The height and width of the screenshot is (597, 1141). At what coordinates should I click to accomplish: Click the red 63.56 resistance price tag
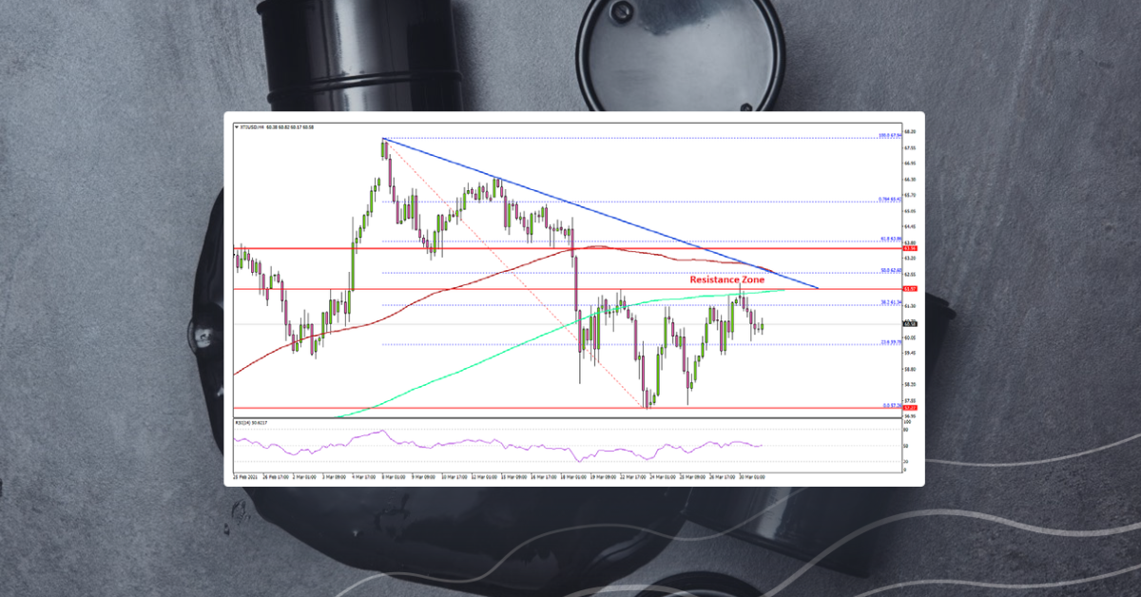pos(909,248)
